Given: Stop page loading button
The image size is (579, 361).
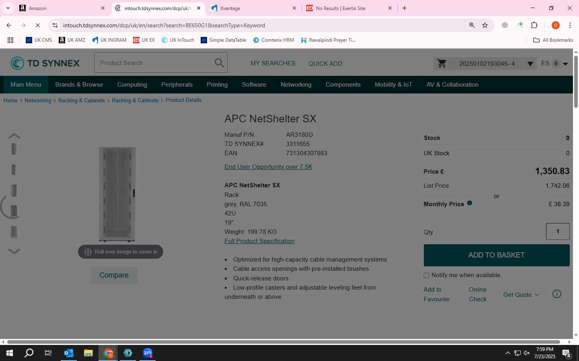Looking at the screenshot, I should (37, 25).
